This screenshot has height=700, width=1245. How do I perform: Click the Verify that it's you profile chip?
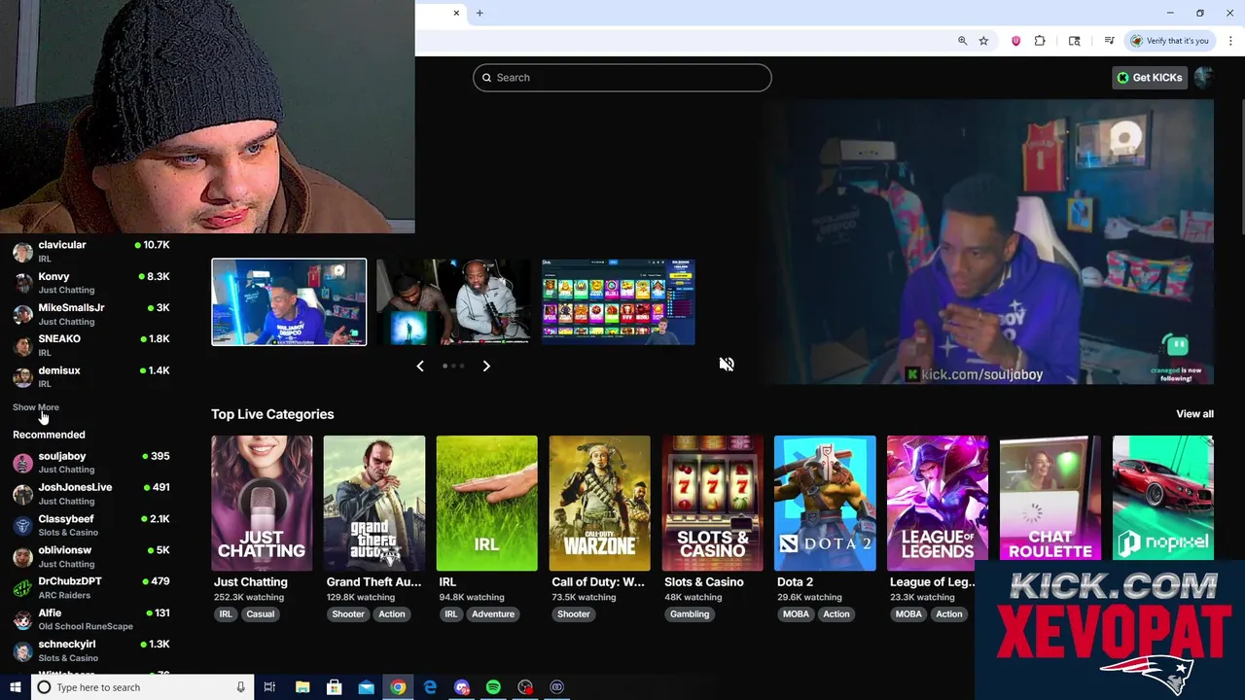[x=1170, y=41]
